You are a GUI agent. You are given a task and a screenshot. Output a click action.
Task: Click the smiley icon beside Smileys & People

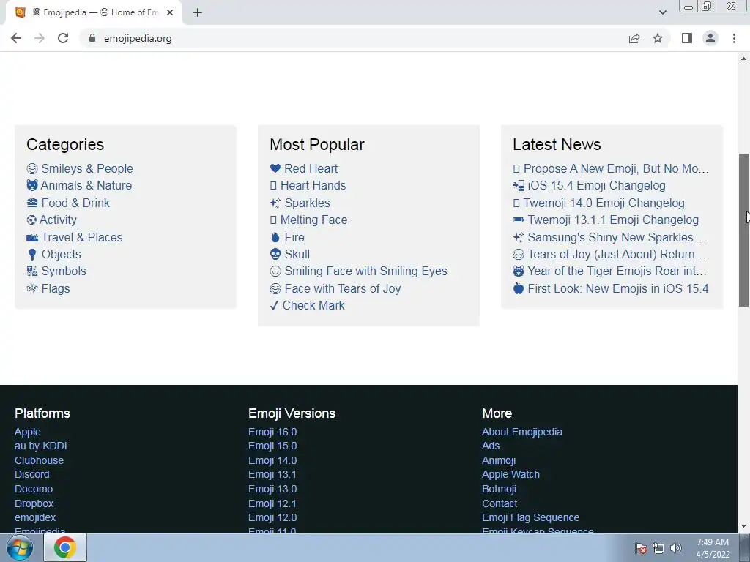click(32, 169)
